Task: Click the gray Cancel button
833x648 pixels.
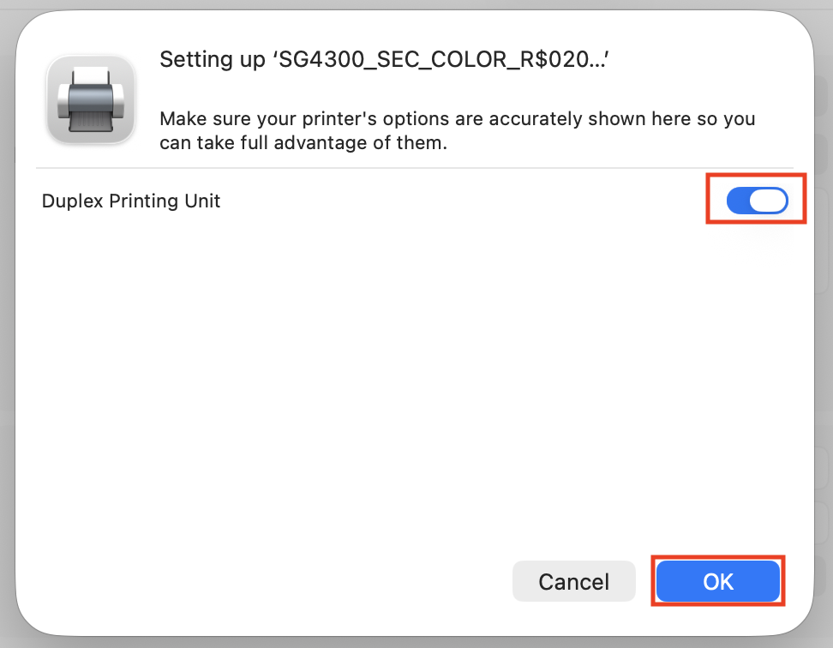Action: [573, 582]
